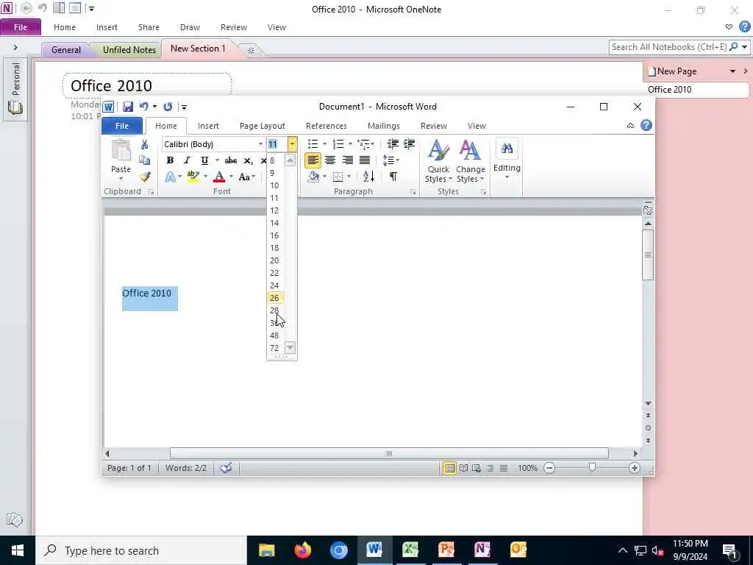Expand the Paragraph dialog launcher
753x565 pixels.
pyautogui.click(x=413, y=192)
